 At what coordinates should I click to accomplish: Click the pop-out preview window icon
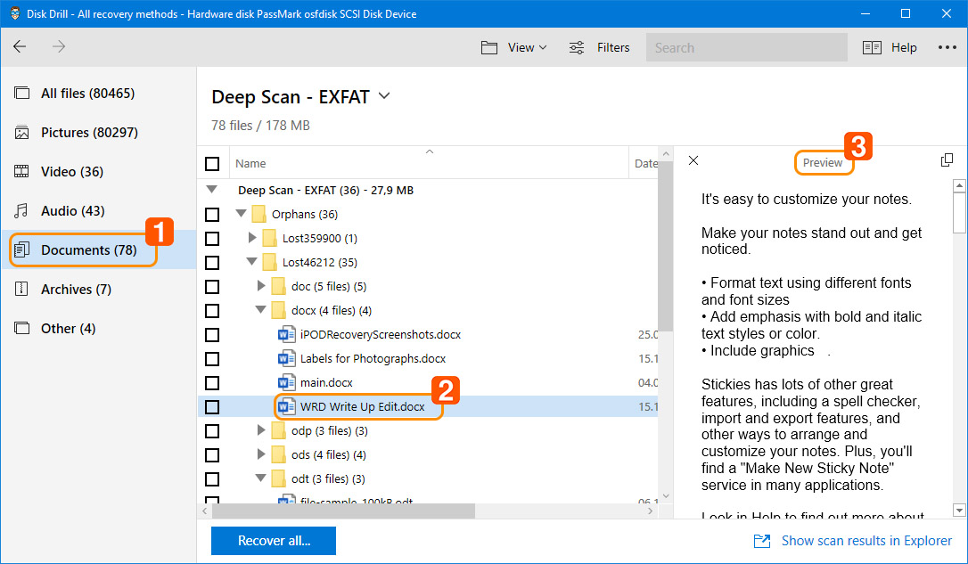tap(947, 160)
